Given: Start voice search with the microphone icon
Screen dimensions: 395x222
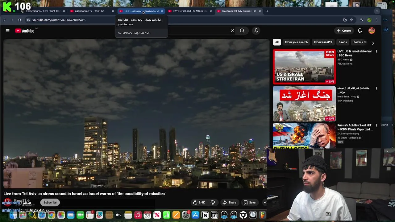Looking at the screenshot, I should click(x=256, y=31).
